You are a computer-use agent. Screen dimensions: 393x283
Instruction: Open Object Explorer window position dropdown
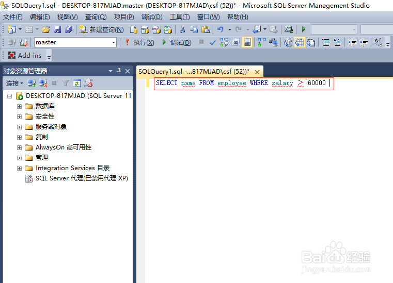tap(111, 71)
